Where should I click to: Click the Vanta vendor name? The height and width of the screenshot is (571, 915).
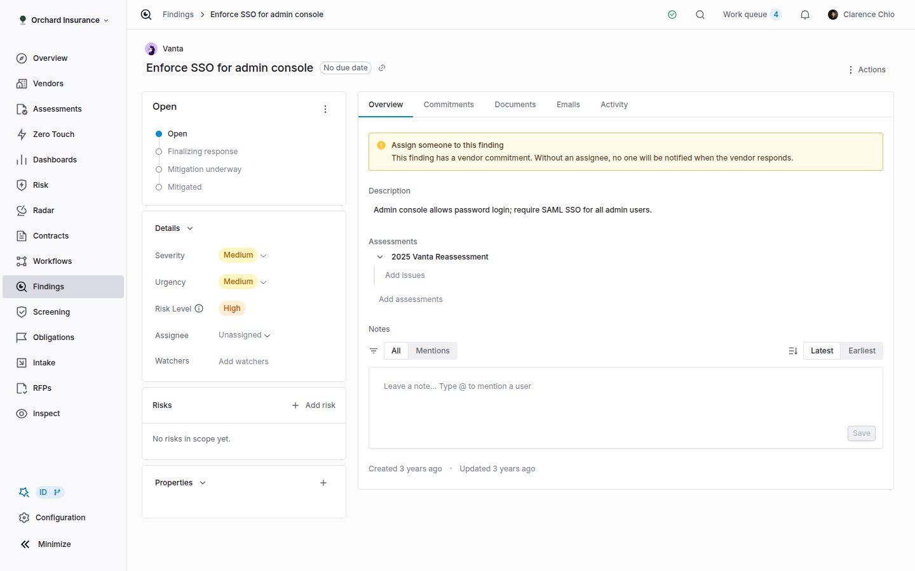[173, 49]
